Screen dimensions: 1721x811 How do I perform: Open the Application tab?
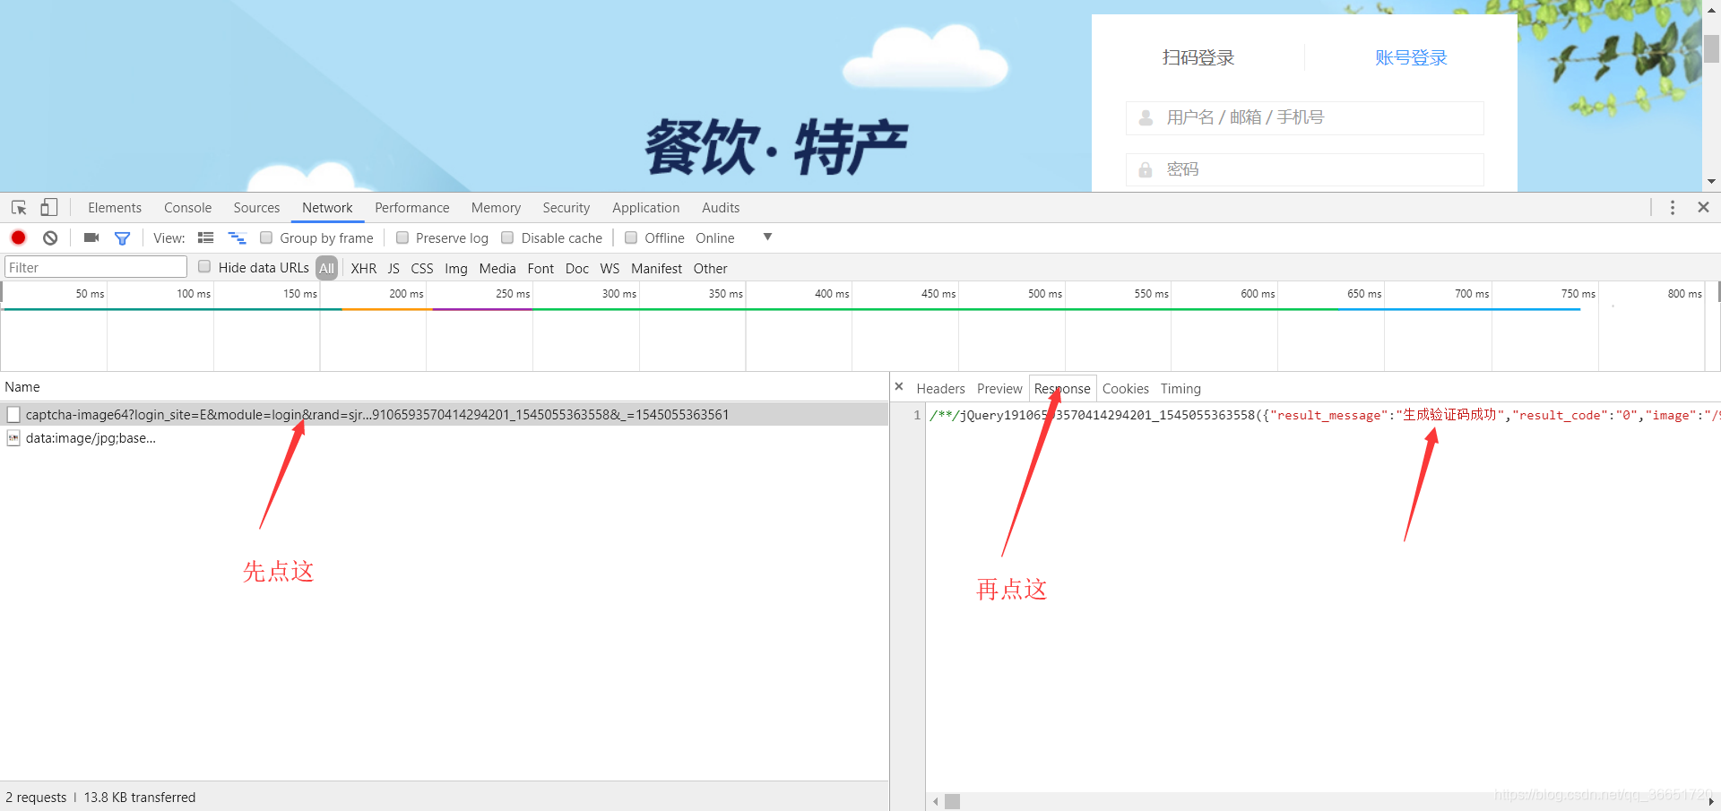click(x=646, y=208)
